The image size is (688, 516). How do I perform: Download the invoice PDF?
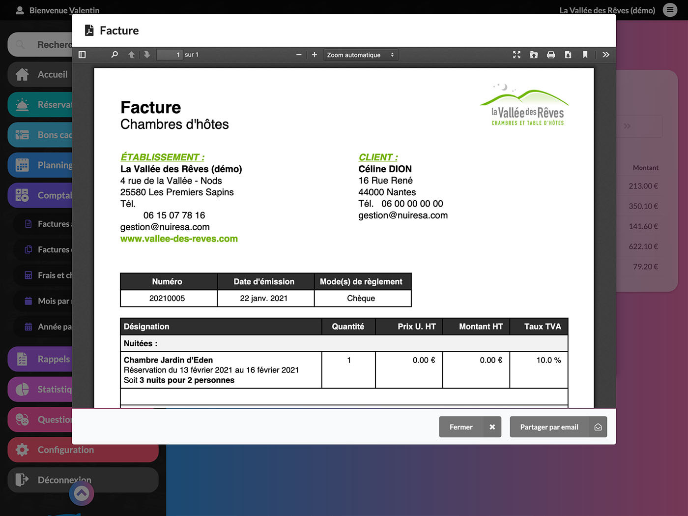[x=568, y=55]
